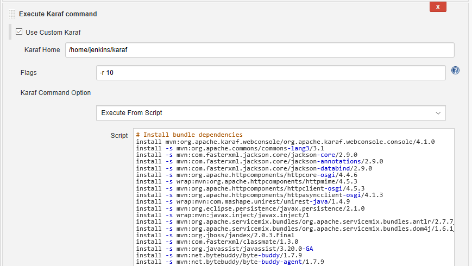Click the 'Script' label
472x266 pixels.
(119, 135)
